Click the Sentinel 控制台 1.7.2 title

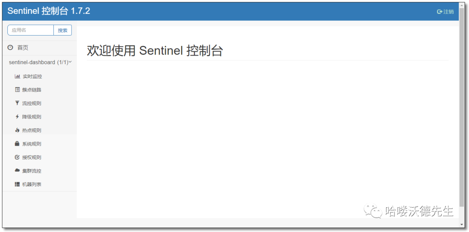[x=49, y=11]
